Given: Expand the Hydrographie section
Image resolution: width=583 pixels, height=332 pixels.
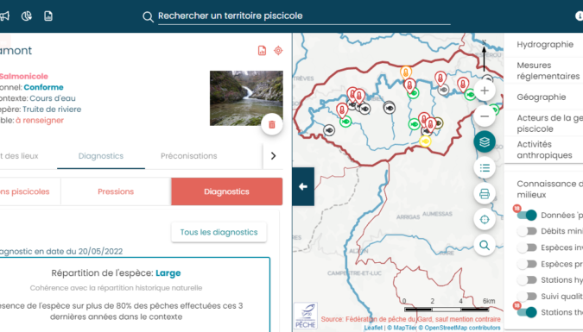Looking at the screenshot, I should (x=545, y=45).
